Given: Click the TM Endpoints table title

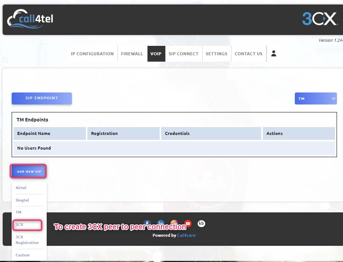Looking at the screenshot, I should point(32,120).
